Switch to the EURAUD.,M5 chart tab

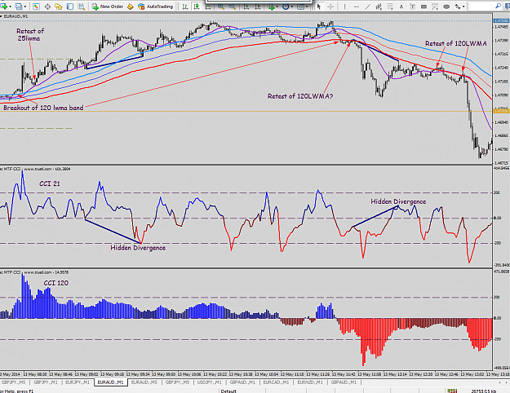coord(144,382)
